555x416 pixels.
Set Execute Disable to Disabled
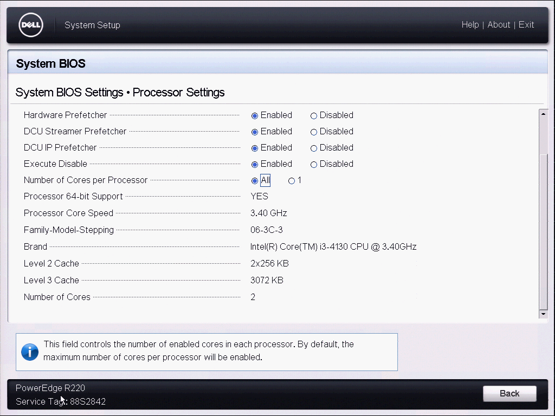pyautogui.click(x=314, y=165)
